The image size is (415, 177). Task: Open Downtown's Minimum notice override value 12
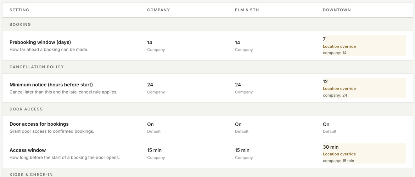pyautogui.click(x=325, y=82)
